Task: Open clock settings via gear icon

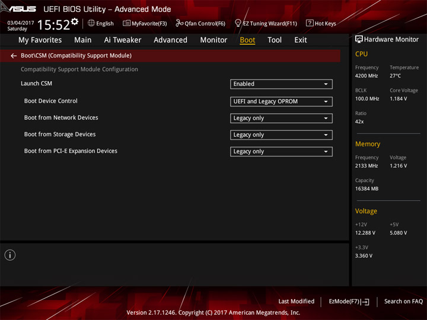Action: point(75,21)
